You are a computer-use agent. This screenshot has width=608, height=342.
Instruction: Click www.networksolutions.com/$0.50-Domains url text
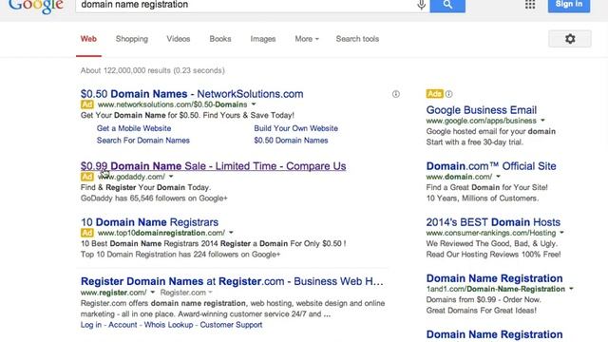click(172, 104)
